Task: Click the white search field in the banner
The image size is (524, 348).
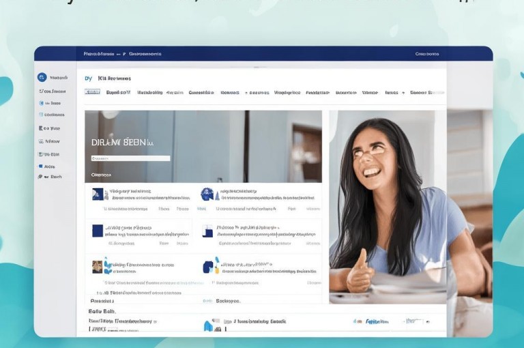Action: 131,158
